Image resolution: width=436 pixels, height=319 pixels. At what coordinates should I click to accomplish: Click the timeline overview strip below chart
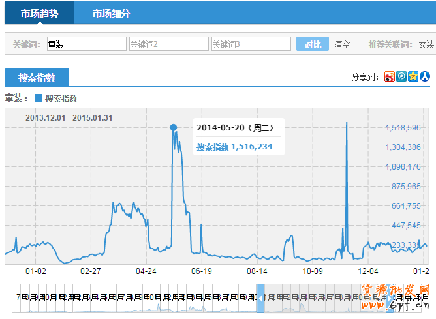(x=131, y=299)
